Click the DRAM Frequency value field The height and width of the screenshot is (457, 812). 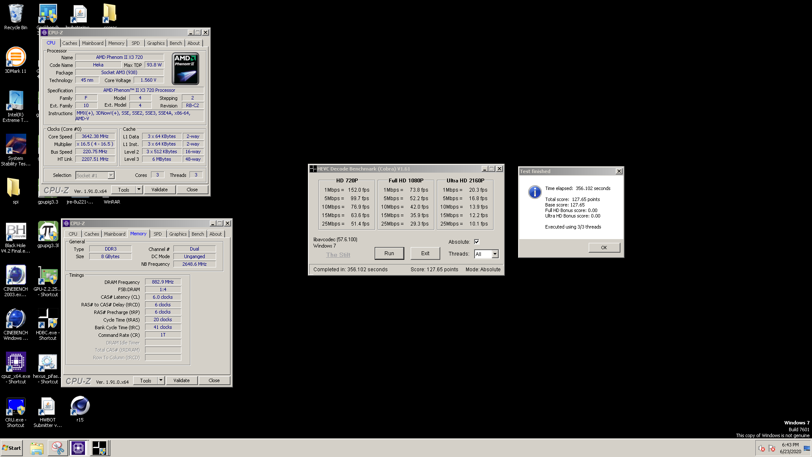point(163,282)
